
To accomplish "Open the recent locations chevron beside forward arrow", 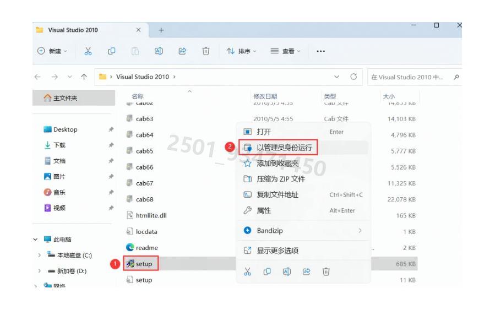I will pos(70,77).
